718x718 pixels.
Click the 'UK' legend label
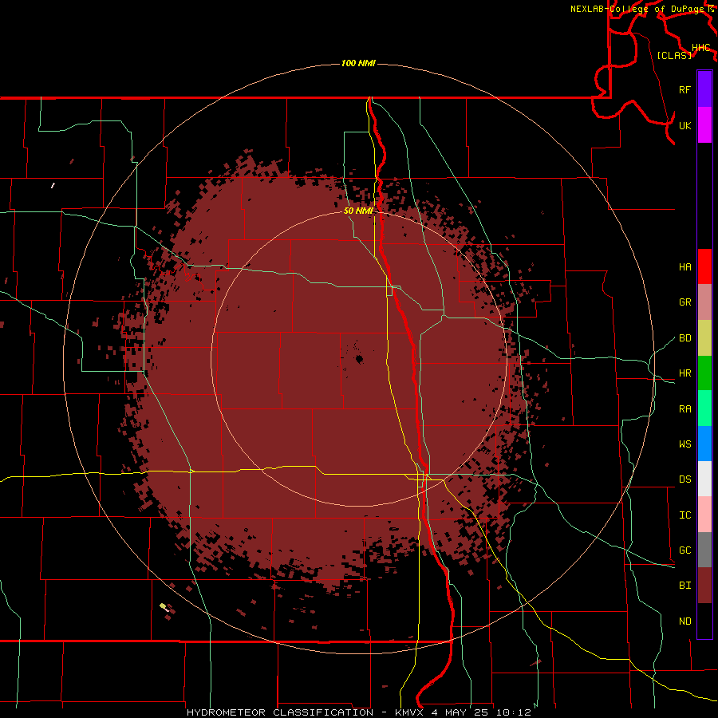point(684,125)
